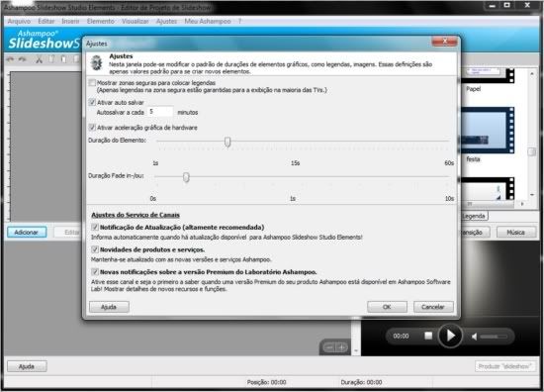Image resolution: width=544 pixels, height=392 pixels.
Task: Click the Redo arrow in toolbar
Action: [x=22, y=59]
